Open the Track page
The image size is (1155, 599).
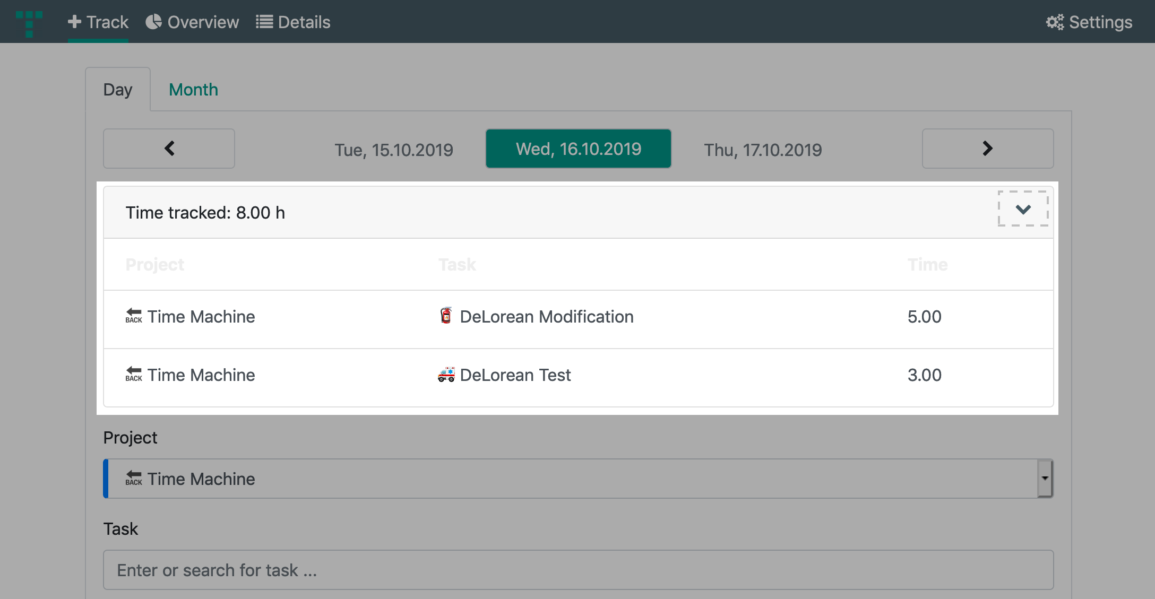[98, 22]
